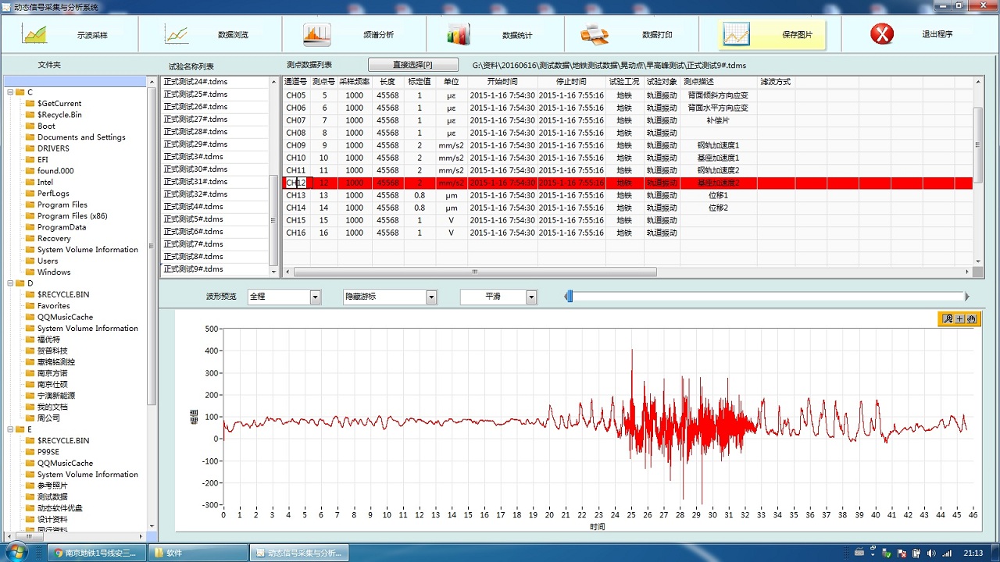Click the 采样频率 column header
The image size is (1000, 562).
click(x=355, y=81)
